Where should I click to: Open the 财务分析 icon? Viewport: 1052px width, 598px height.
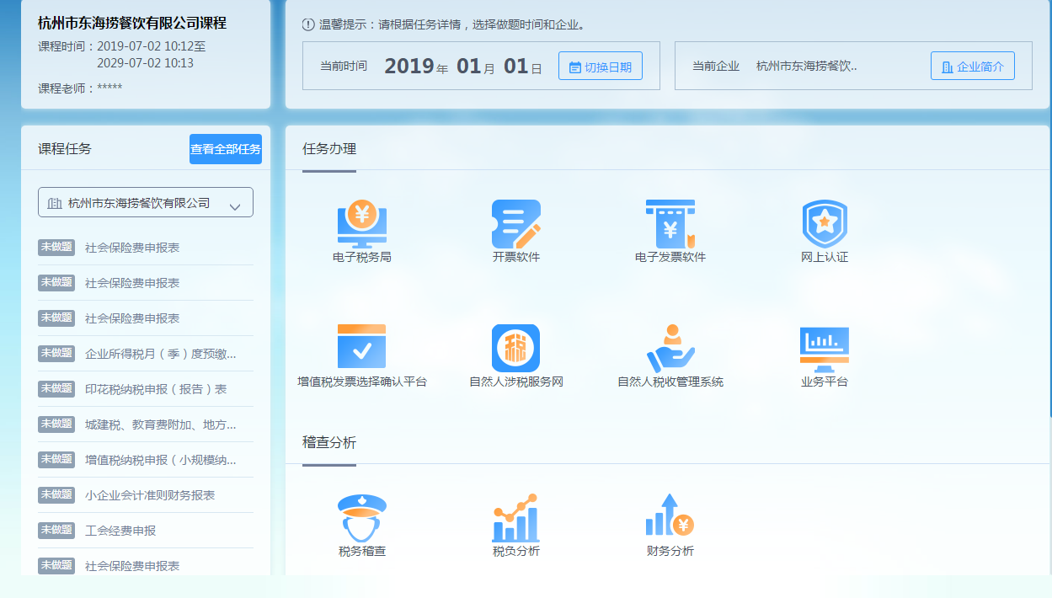[x=670, y=524]
